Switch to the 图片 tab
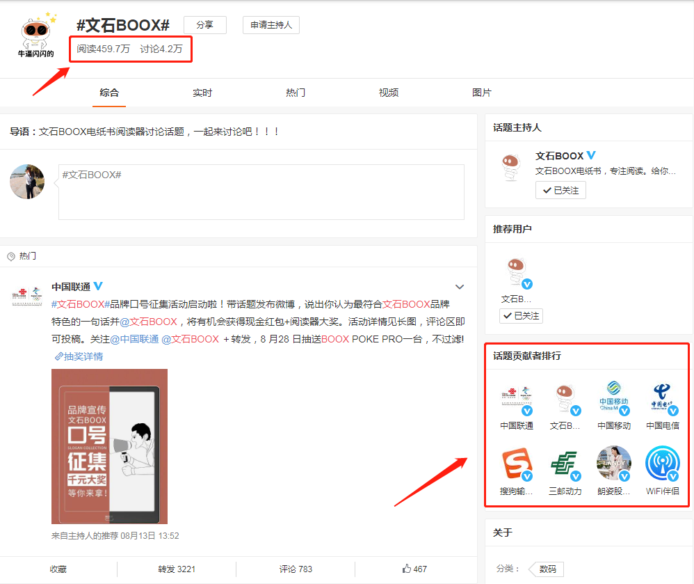 pos(481,93)
